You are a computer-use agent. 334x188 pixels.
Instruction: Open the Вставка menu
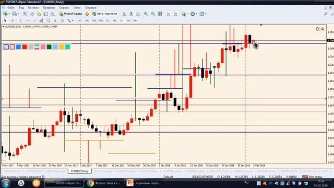pos(33,8)
